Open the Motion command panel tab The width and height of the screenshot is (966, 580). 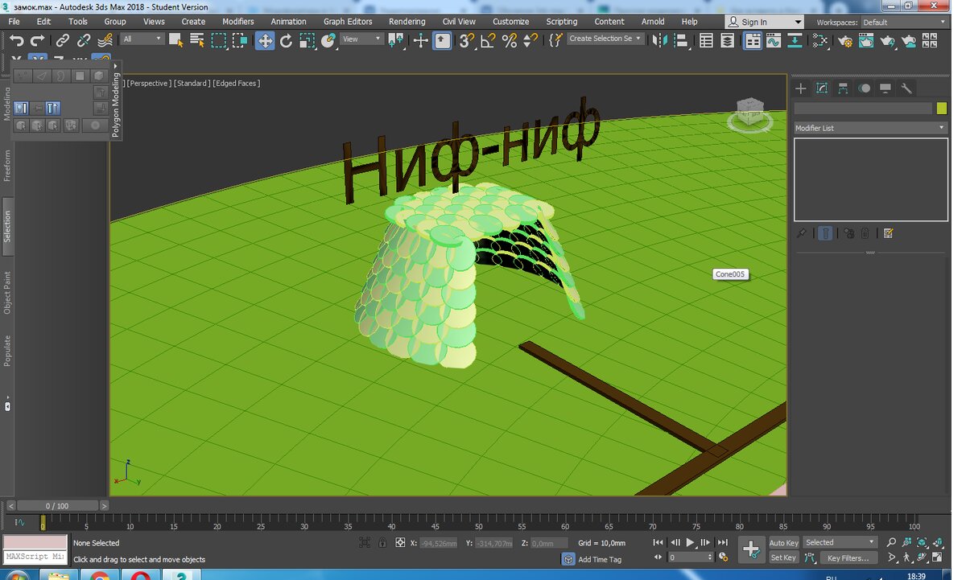click(864, 88)
